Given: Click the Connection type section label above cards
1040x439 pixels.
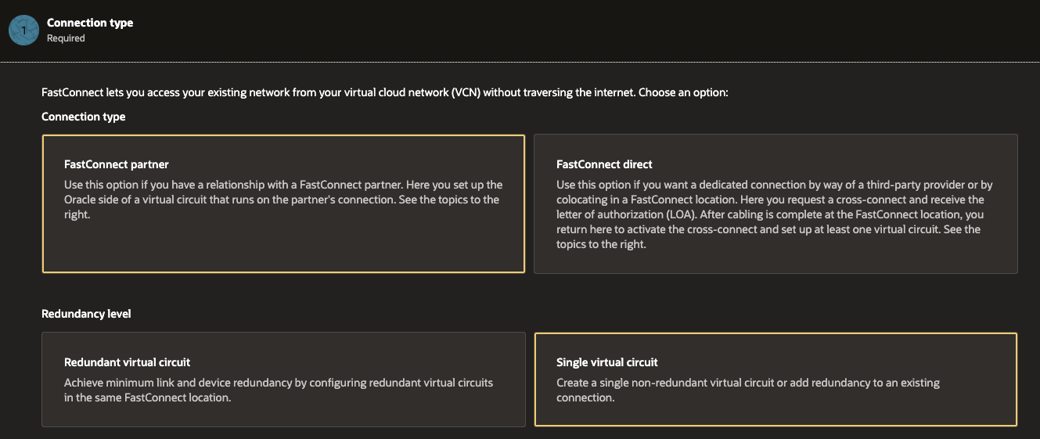Looking at the screenshot, I should tap(84, 117).
